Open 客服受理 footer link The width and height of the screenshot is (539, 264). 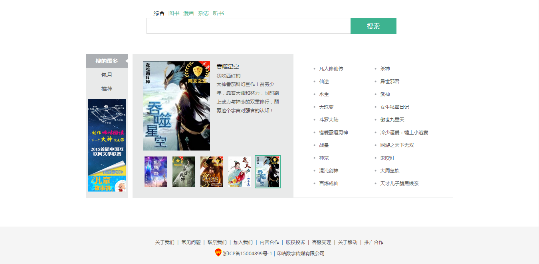322,242
